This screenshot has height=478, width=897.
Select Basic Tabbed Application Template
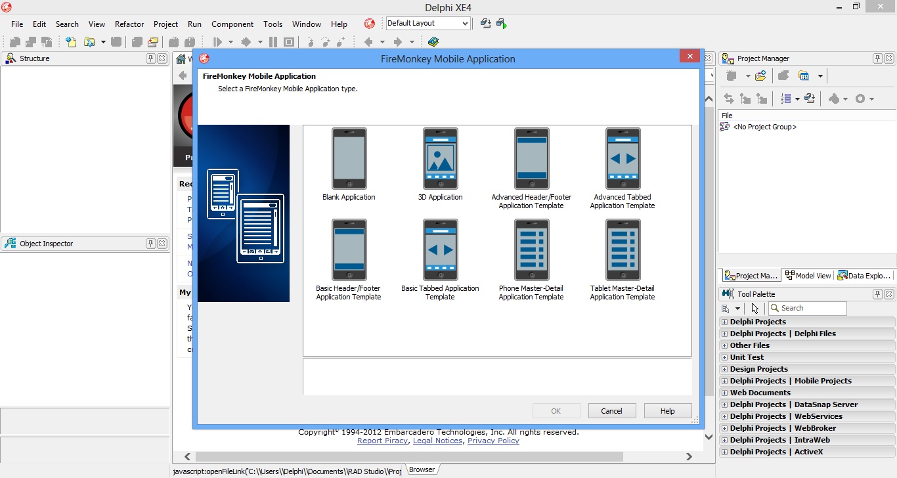coord(440,260)
